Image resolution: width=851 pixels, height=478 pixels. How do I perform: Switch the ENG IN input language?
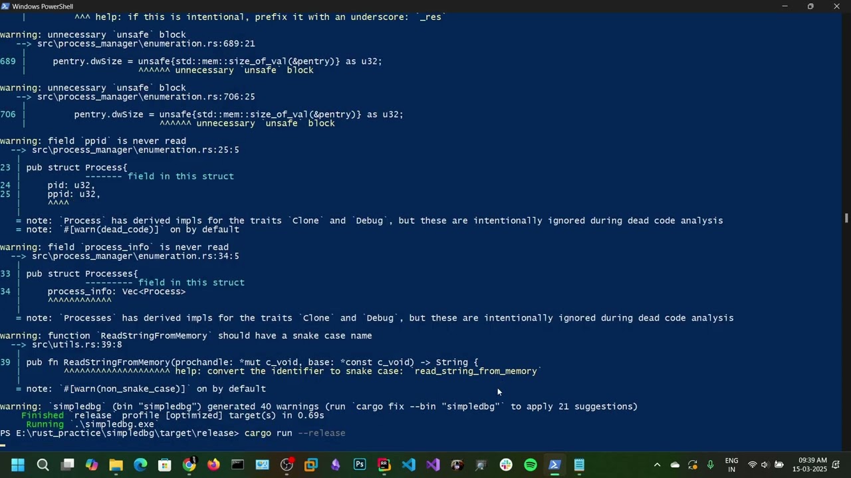pyautogui.click(x=731, y=465)
